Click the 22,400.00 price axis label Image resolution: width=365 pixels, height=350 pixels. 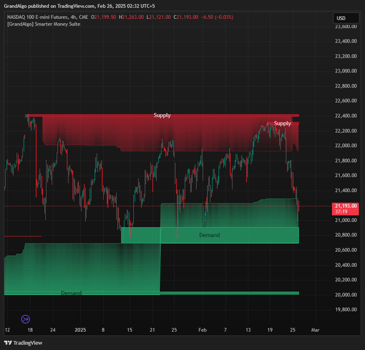coord(346,116)
